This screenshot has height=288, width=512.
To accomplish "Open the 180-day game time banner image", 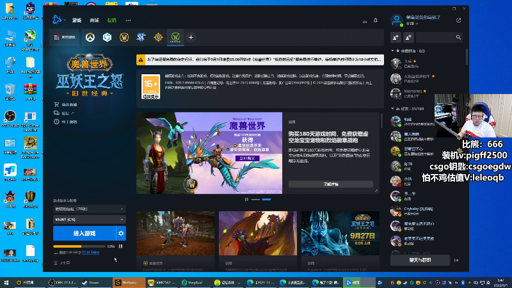I will (209, 153).
